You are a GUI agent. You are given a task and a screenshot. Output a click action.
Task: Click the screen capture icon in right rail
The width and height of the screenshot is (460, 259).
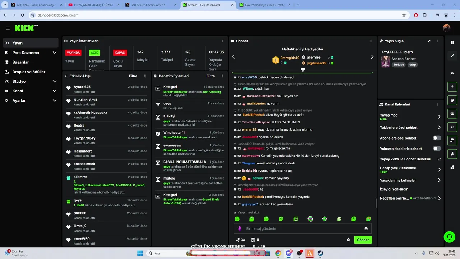point(452,73)
